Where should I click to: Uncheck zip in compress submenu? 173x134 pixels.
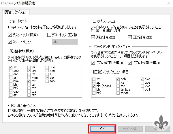coord(94,82)
